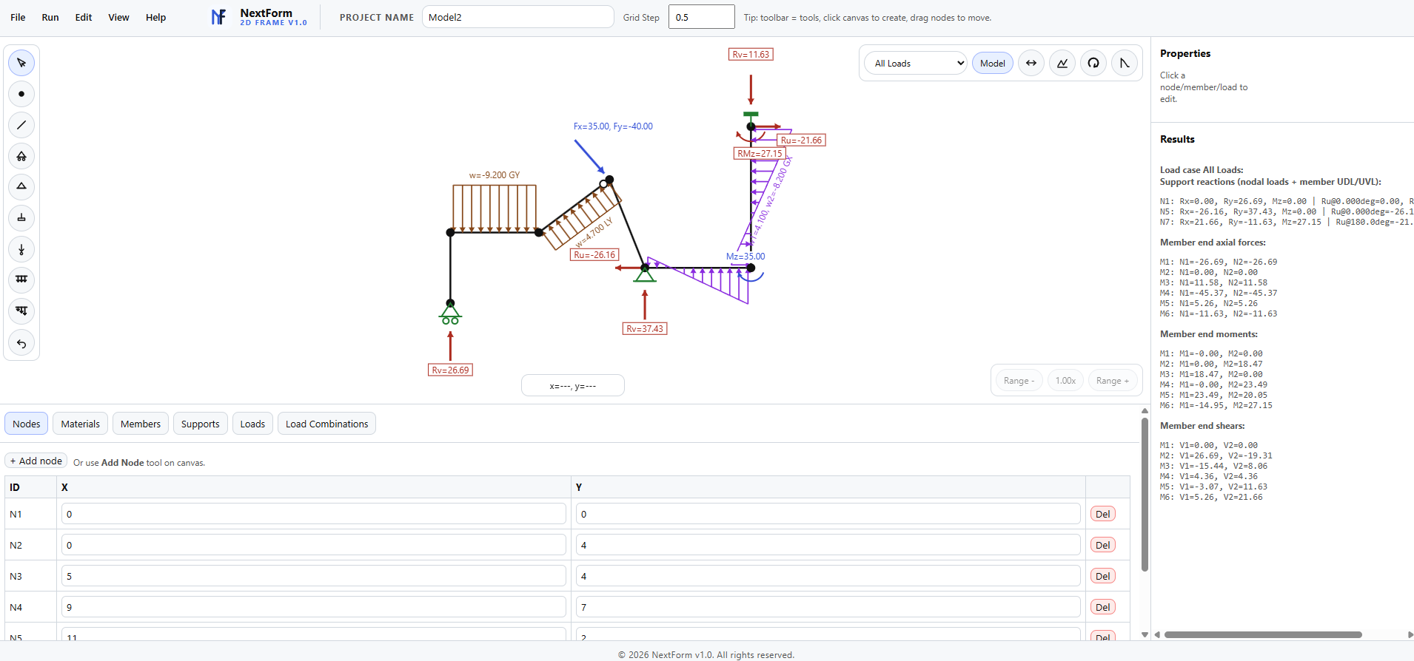Delete node N4 with its Del button
The image size is (1414, 661).
(1103, 607)
